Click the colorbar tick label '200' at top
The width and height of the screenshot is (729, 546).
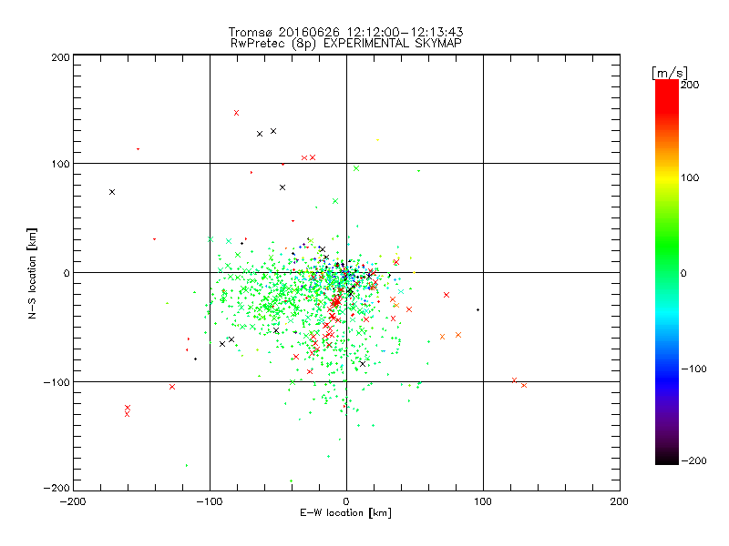pos(690,85)
